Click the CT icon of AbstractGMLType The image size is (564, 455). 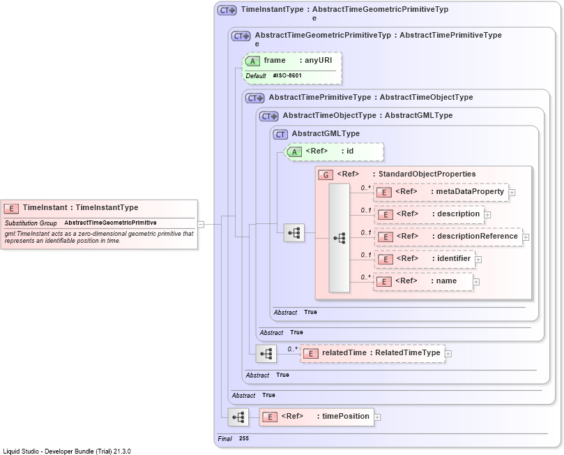(280, 135)
